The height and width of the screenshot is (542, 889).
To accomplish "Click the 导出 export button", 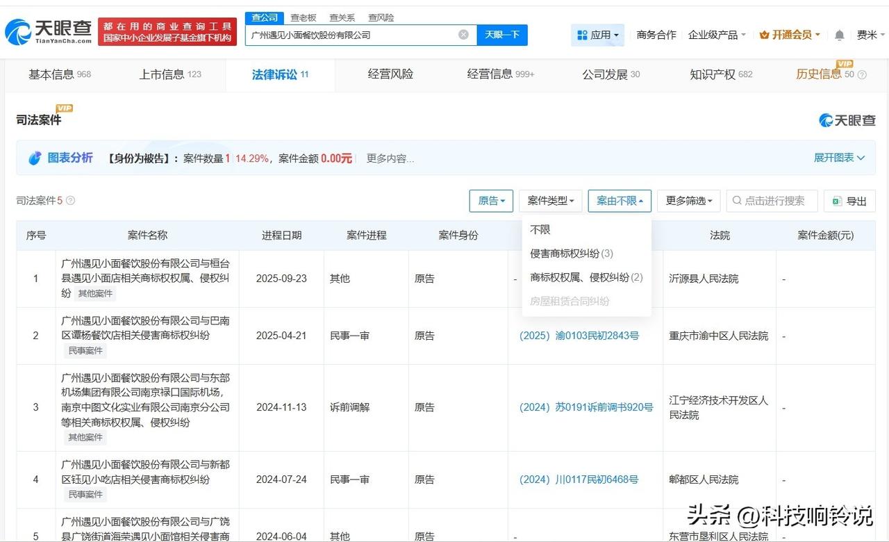I will pyautogui.click(x=849, y=201).
